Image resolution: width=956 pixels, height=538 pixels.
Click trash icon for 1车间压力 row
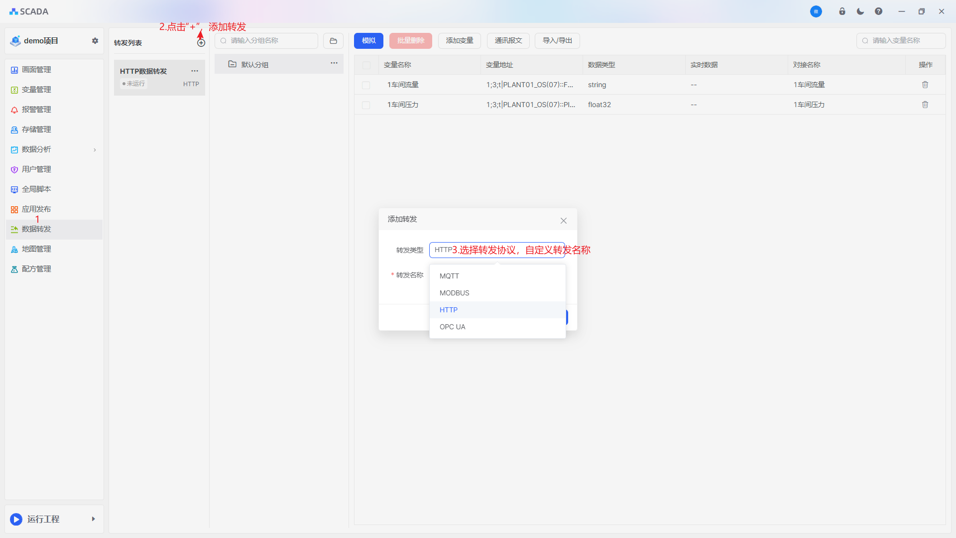click(925, 105)
